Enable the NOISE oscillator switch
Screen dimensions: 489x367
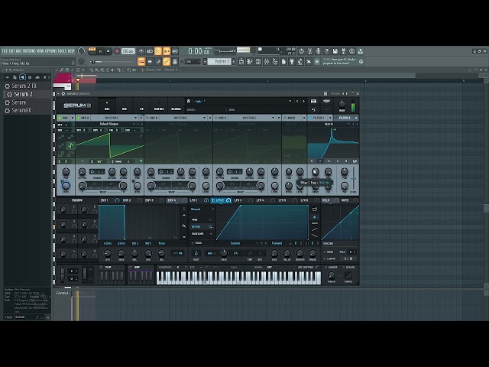(x=285, y=118)
